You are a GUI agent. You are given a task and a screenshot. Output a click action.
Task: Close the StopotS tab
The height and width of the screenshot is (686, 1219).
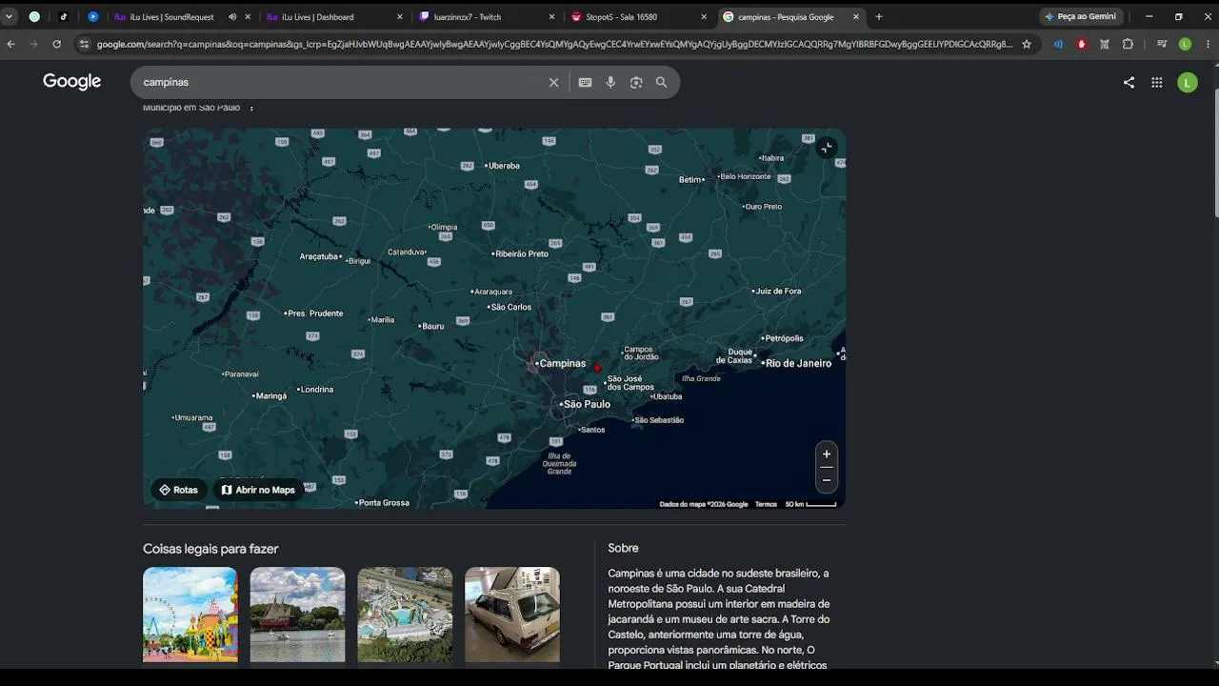pos(705,16)
